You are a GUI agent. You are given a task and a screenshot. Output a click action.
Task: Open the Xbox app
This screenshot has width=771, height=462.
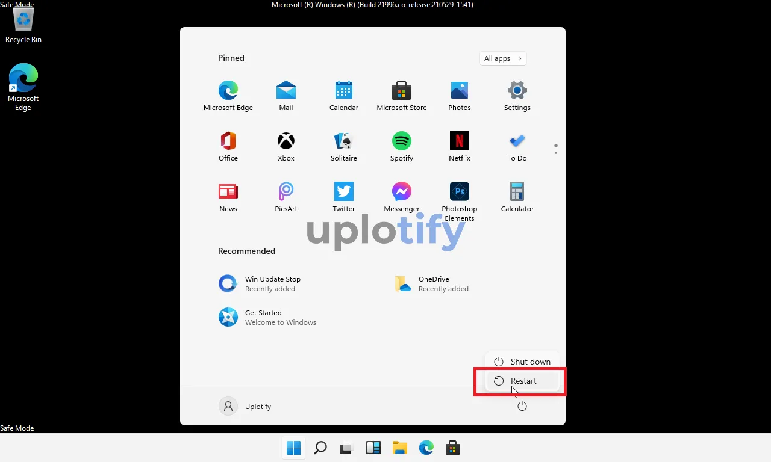pos(286,147)
